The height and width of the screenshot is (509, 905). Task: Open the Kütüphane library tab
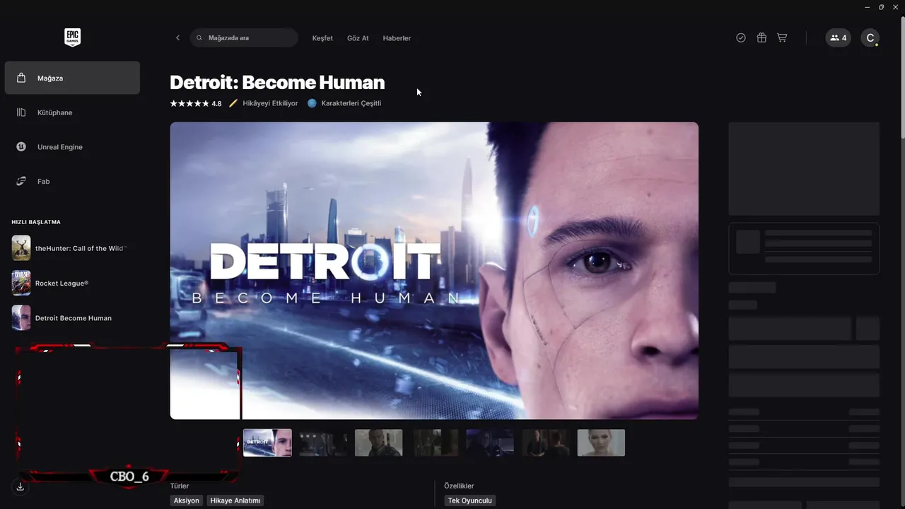pyautogui.click(x=72, y=112)
